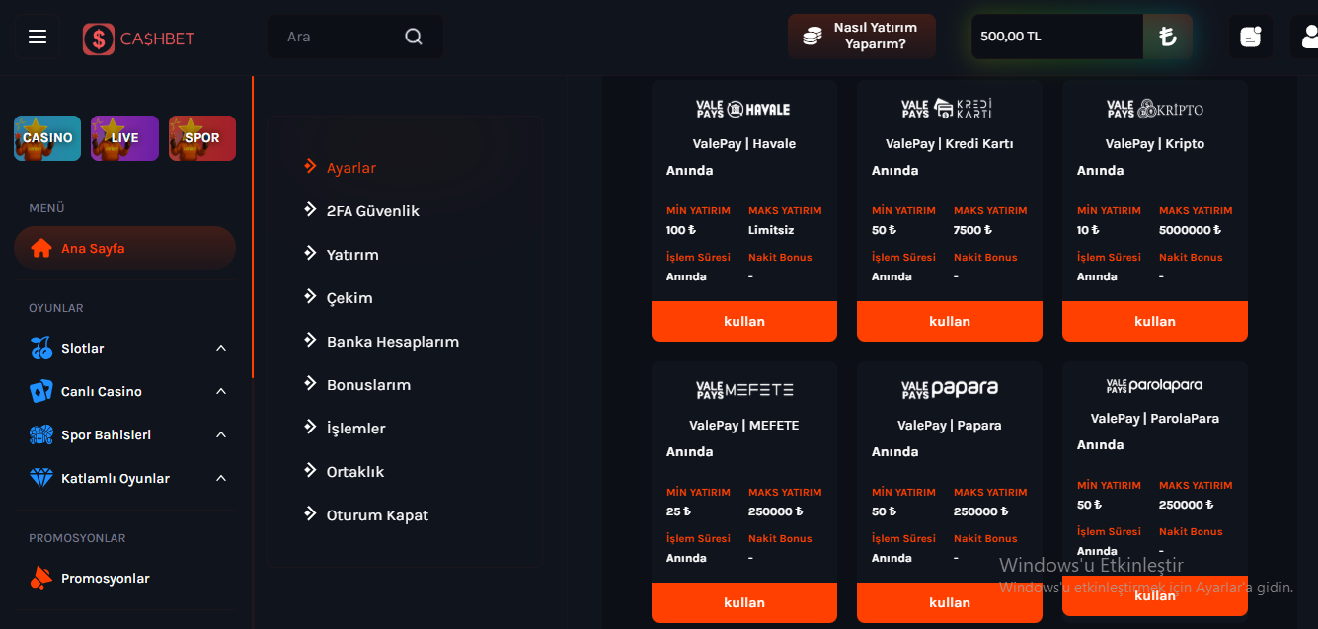Click the arrow icon beside Çekim
The height and width of the screenshot is (629, 1318).
(310, 297)
